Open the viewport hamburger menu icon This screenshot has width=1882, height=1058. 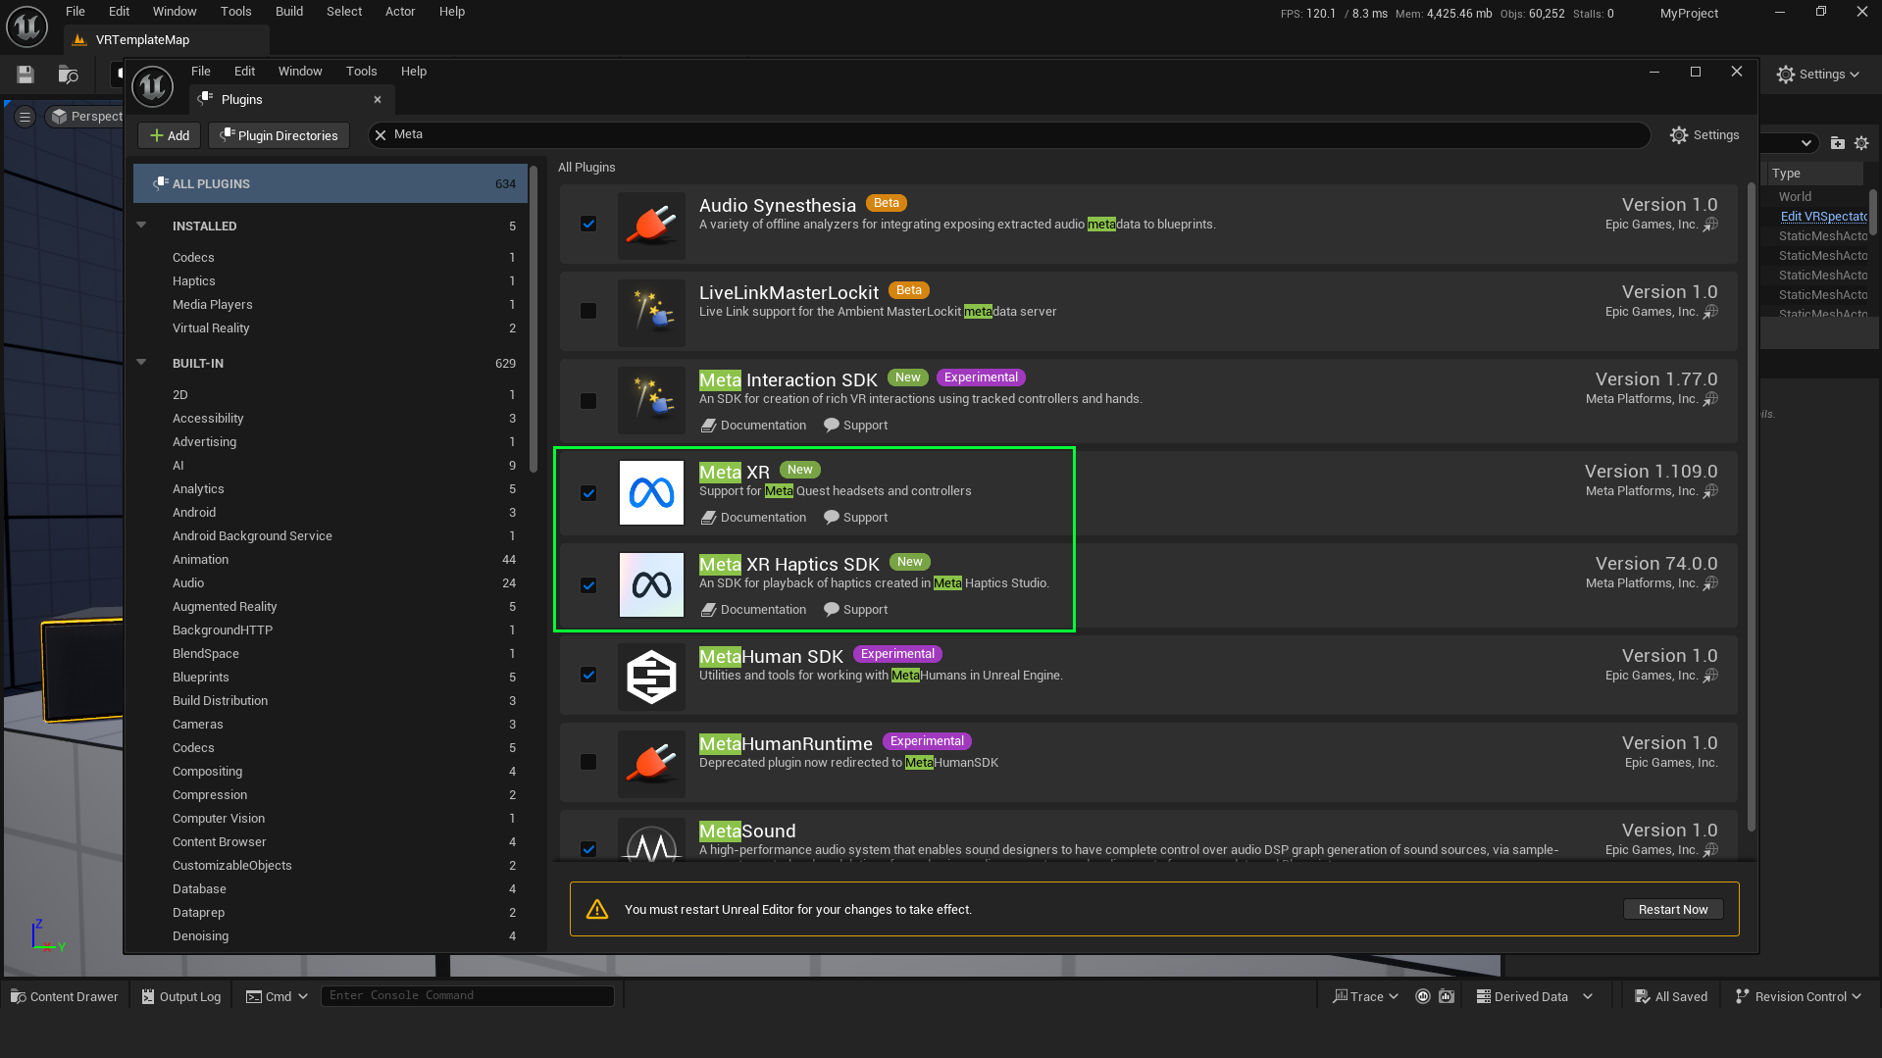(x=25, y=117)
